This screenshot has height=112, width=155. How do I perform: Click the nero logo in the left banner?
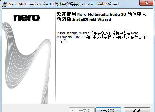pyautogui.click(x=27, y=18)
